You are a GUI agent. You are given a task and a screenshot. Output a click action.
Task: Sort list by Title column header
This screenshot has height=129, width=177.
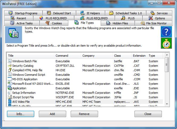coord(30,56)
